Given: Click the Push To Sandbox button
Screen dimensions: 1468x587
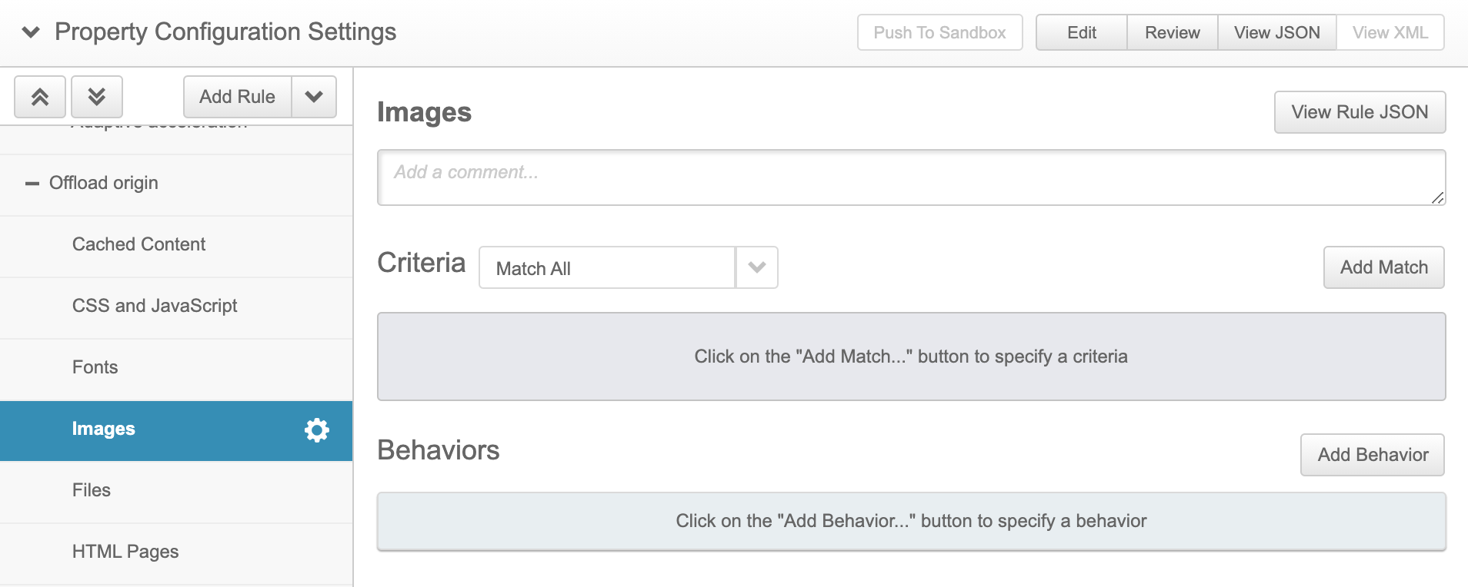Looking at the screenshot, I should click(x=940, y=32).
